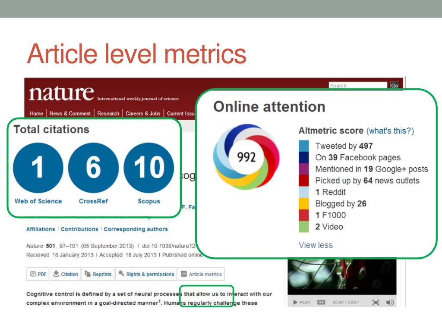Click the Web of Science citation circle
This screenshot has width=442, height=331.
[x=38, y=168]
